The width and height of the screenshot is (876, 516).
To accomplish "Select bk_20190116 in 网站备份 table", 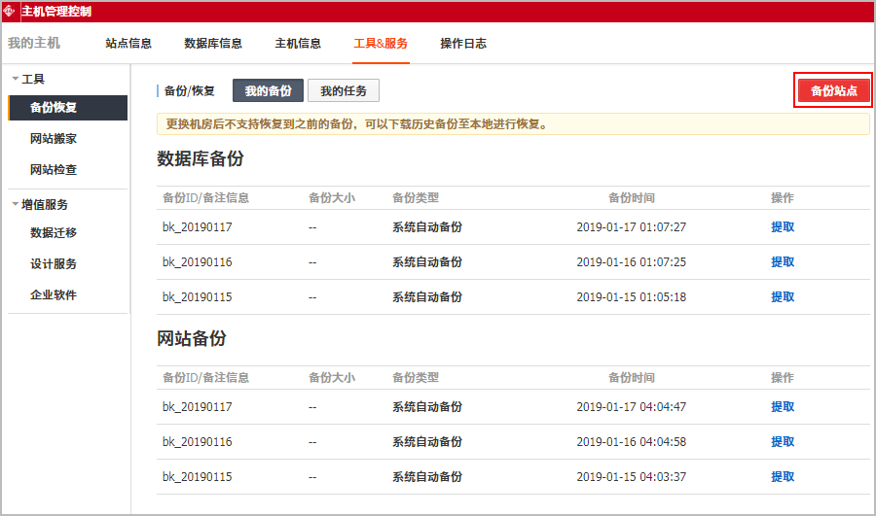I will (198, 442).
